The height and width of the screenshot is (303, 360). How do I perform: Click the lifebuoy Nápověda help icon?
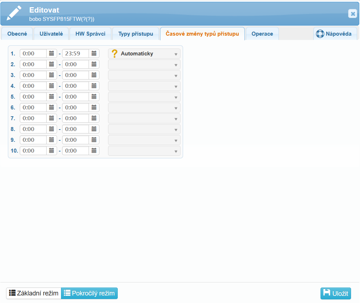pyautogui.click(x=320, y=34)
